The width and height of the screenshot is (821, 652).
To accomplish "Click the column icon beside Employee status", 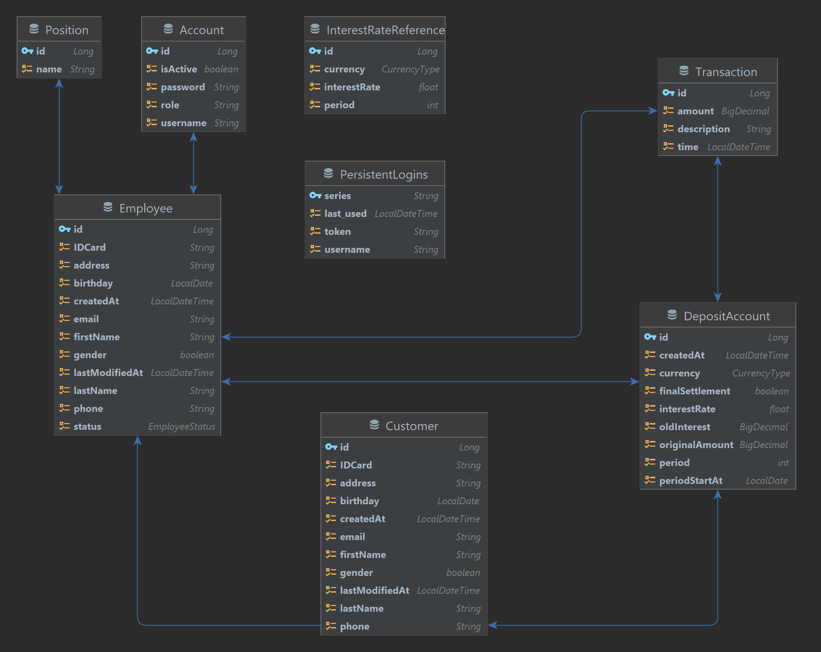I will (x=65, y=426).
